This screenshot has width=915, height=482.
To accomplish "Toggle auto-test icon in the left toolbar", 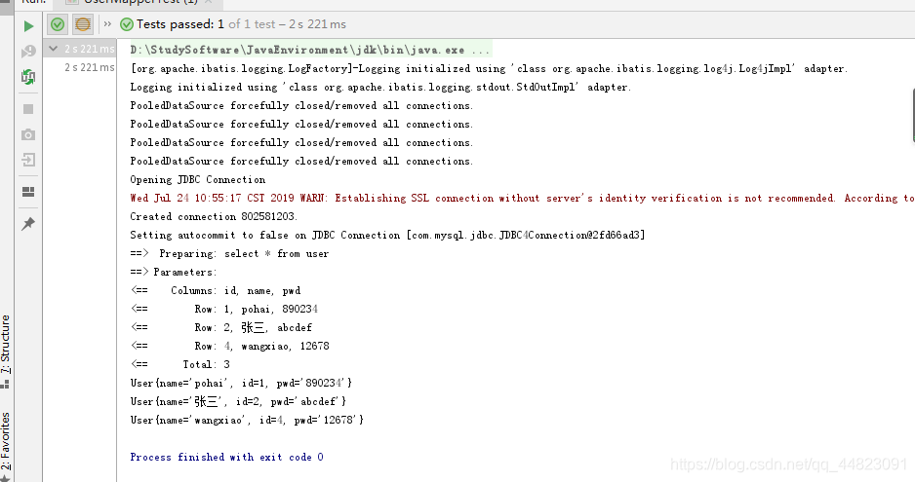I will click(x=28, y=76).
